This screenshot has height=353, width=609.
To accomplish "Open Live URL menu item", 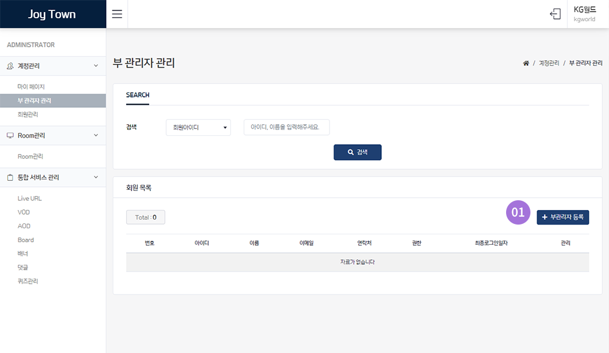I will click(x=30, y=198).
